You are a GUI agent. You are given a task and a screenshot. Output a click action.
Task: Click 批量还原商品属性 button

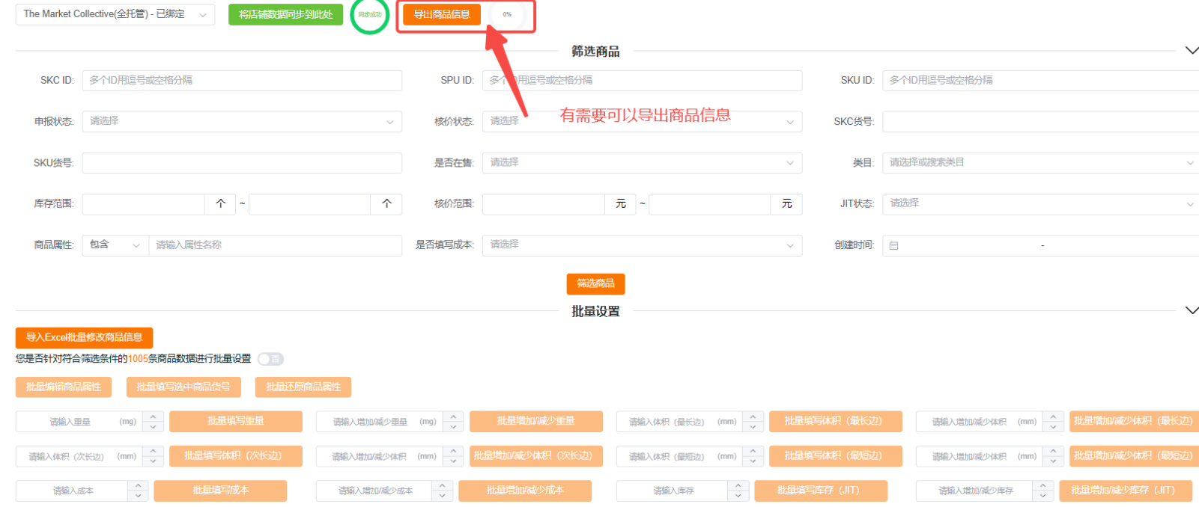[303, 387]
